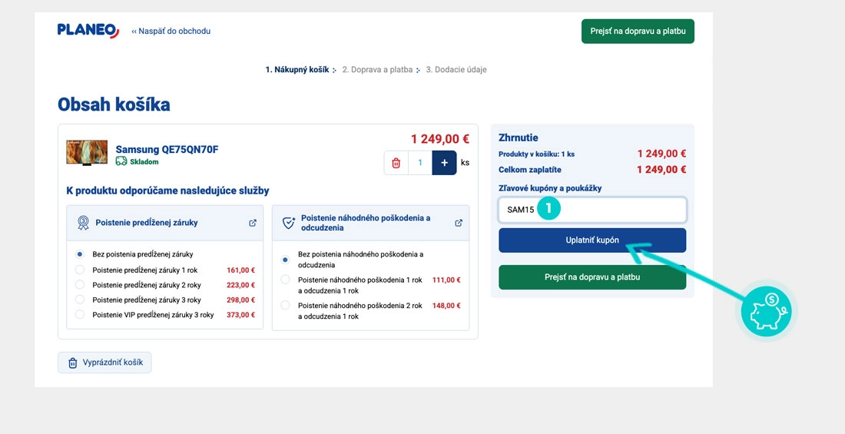Click the quantity field showing 1
This screenshot has height=434, width=845.
(x=419, y=163)
